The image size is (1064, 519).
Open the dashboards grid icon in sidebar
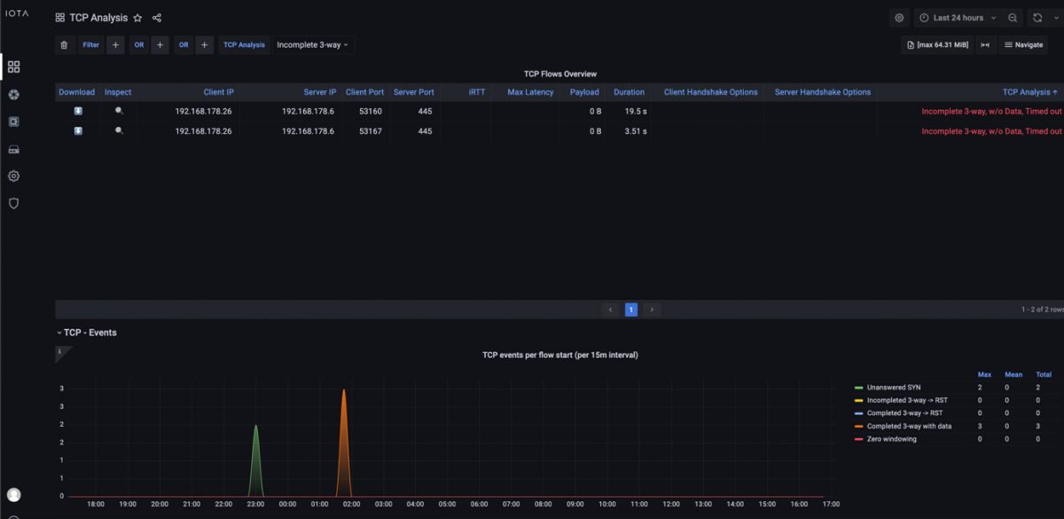coord(13,67)
